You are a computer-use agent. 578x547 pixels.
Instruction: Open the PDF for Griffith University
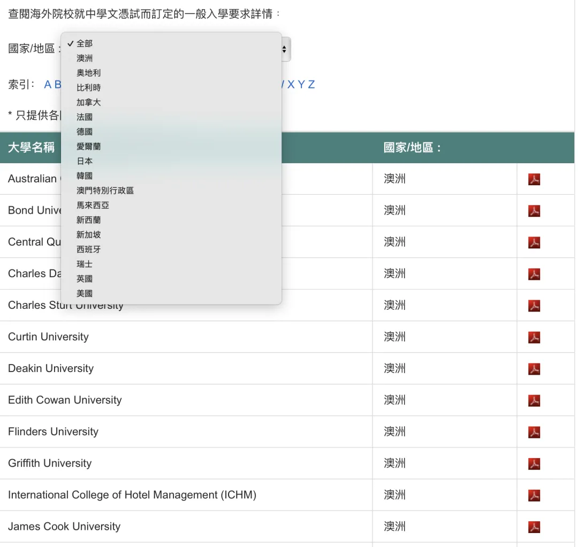[x=534, y=463]
